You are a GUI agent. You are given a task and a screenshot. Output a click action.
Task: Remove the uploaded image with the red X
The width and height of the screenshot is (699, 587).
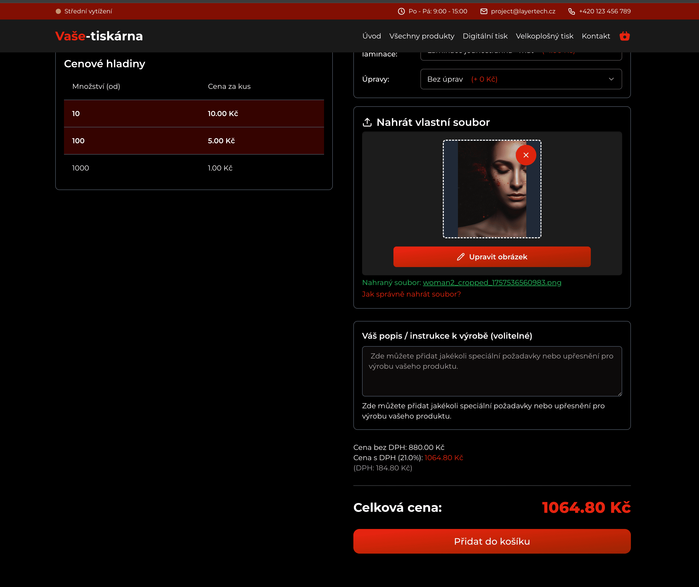pos(526,155)
